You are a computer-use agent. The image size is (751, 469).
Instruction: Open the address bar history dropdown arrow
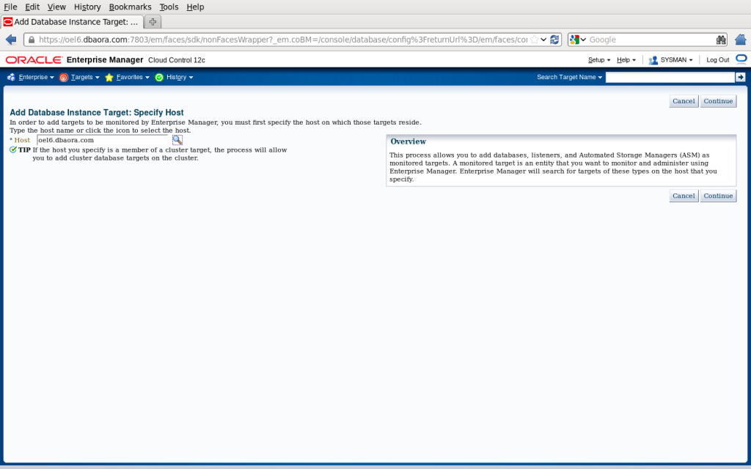(543, 40)
